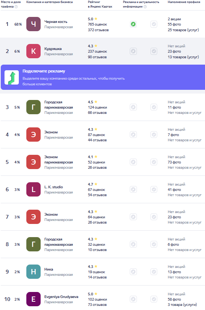Viewport: 205px width, 310px height.
Task: Click the Компания и категория бизнеса header
Action: point(50,2)
